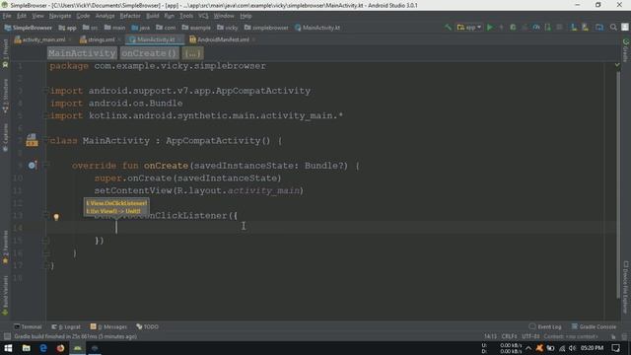Click the app folder in navigation bar
The image size is (631, 355).
(68, 28)
